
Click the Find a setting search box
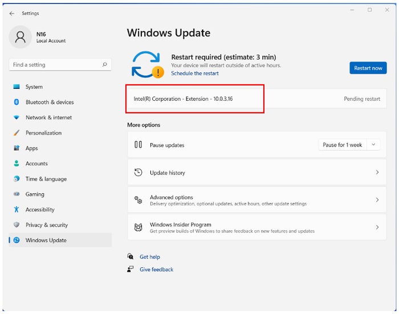(x=60, y=64)
